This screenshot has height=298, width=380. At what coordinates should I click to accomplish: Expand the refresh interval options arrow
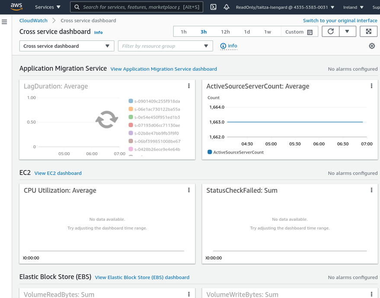pos(347,31)
